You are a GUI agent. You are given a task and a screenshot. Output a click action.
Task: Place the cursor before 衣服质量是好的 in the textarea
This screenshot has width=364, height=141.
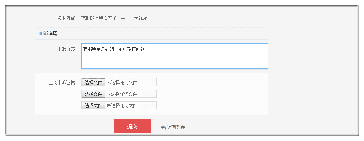83,49
